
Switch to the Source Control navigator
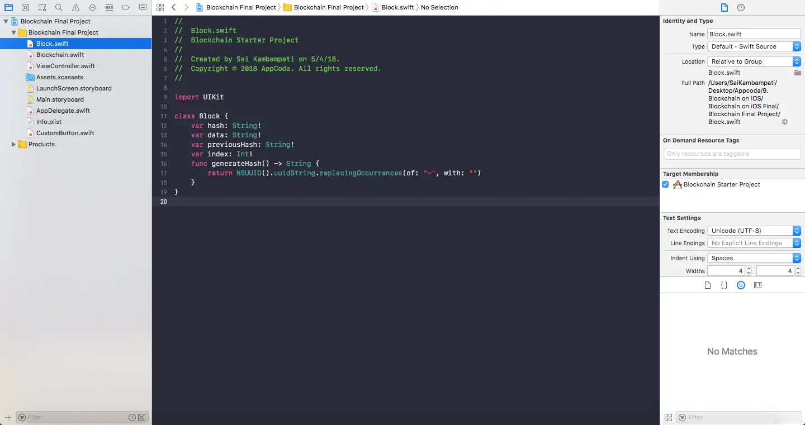coord(25,7)
